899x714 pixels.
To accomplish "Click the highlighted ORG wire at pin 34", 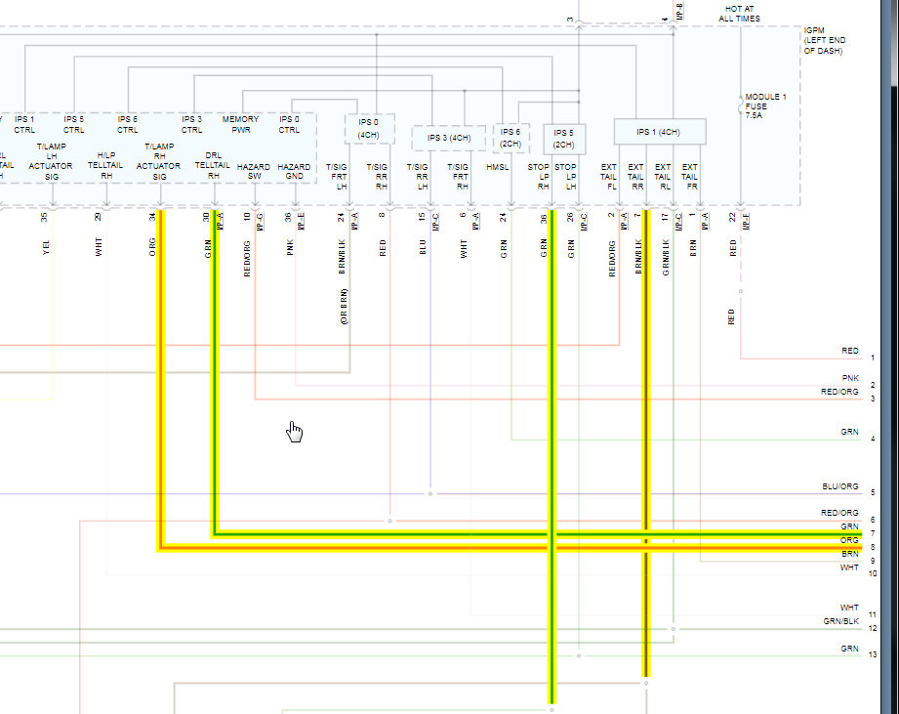I will pyautogui.click(x=161, y=379).
